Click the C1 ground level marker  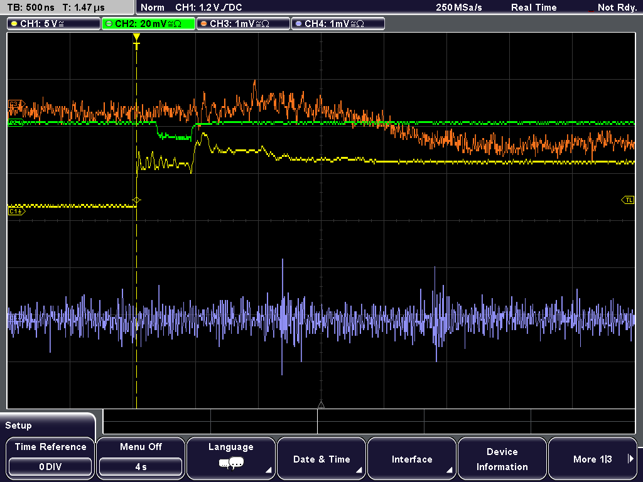tap(16, 211)
